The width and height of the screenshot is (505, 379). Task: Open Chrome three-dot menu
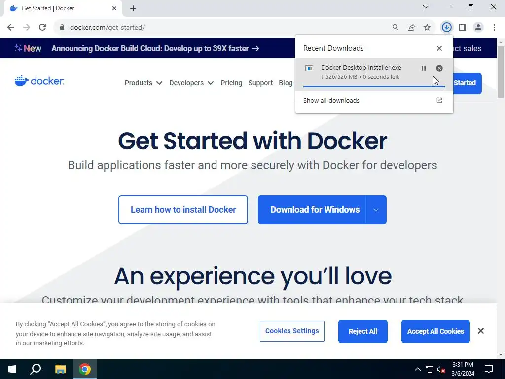pos(494,27)
